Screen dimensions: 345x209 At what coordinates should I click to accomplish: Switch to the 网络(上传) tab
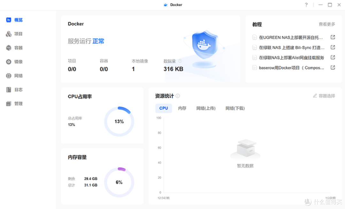[x=206, y=108]
